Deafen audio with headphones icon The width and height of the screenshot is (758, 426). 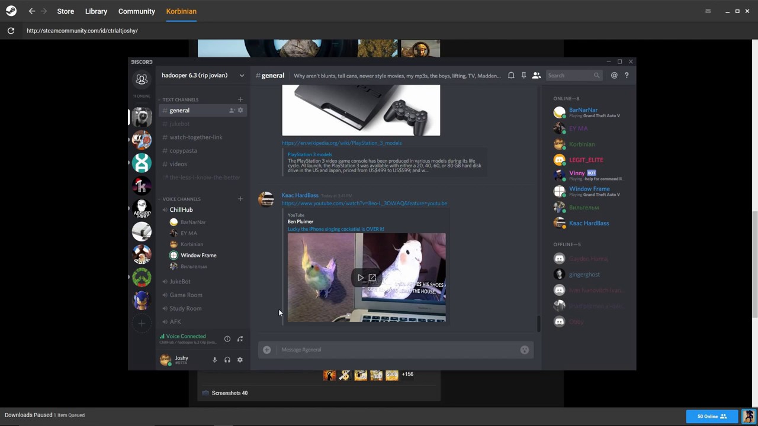pyautogui.click(x=227, y=360)
